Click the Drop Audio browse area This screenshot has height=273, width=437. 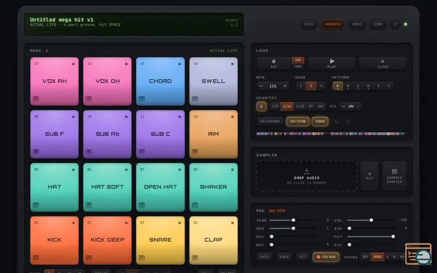coord(306,176)
